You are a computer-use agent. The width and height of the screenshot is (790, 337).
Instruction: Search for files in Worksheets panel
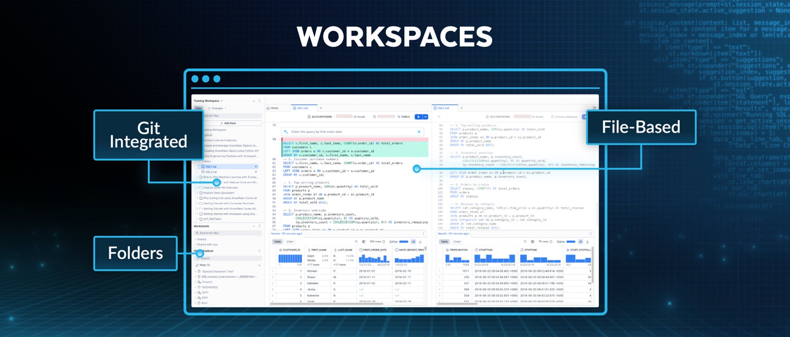227,233
